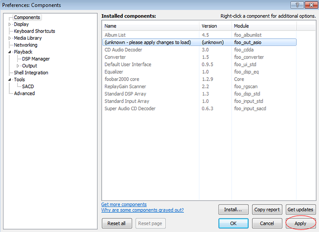Close the Preferences window

click(x=311, y=5)
